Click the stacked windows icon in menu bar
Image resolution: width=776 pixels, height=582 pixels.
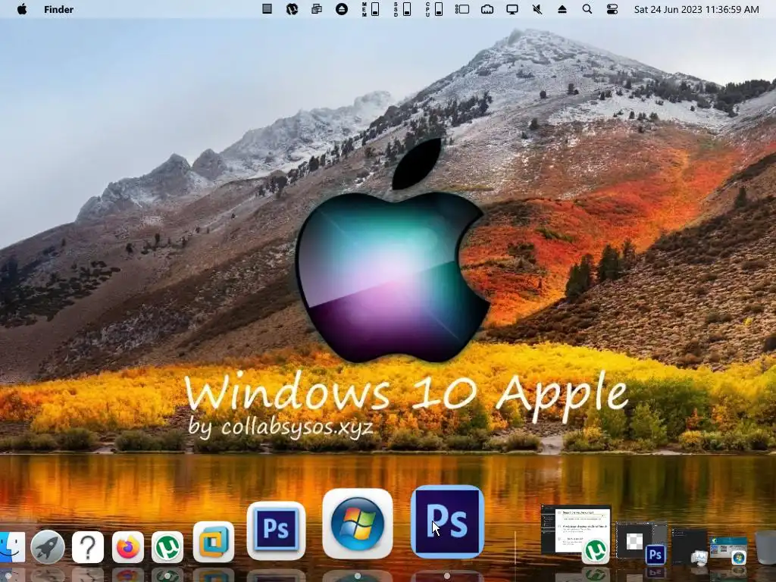point(316,9)
